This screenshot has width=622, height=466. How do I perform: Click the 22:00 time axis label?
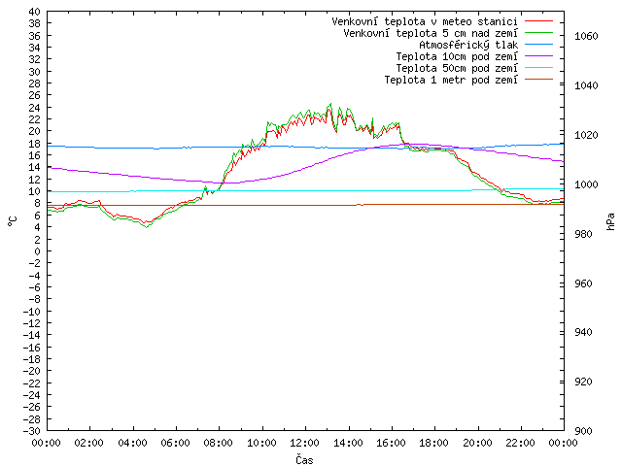pos(520,443)
